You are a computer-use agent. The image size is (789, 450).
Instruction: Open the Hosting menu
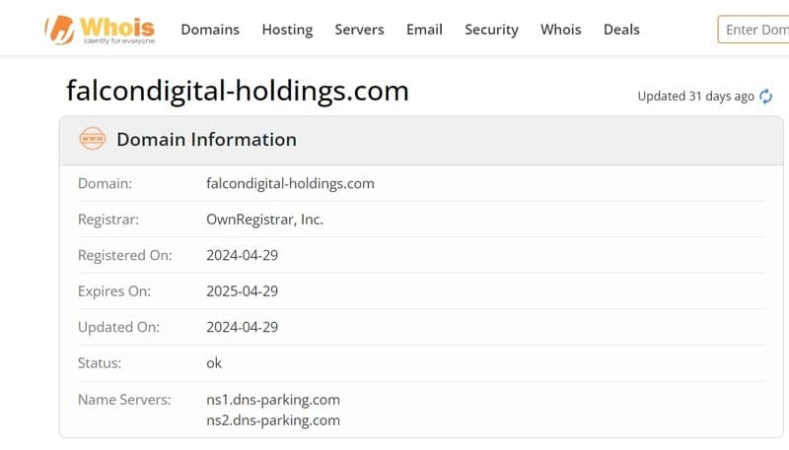(287, 30)
